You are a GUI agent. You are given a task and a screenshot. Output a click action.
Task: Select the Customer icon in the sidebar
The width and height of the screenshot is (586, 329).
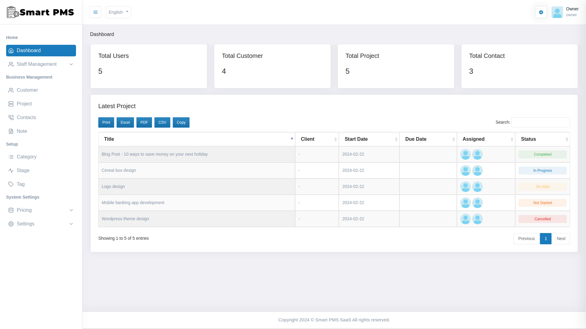11,90
